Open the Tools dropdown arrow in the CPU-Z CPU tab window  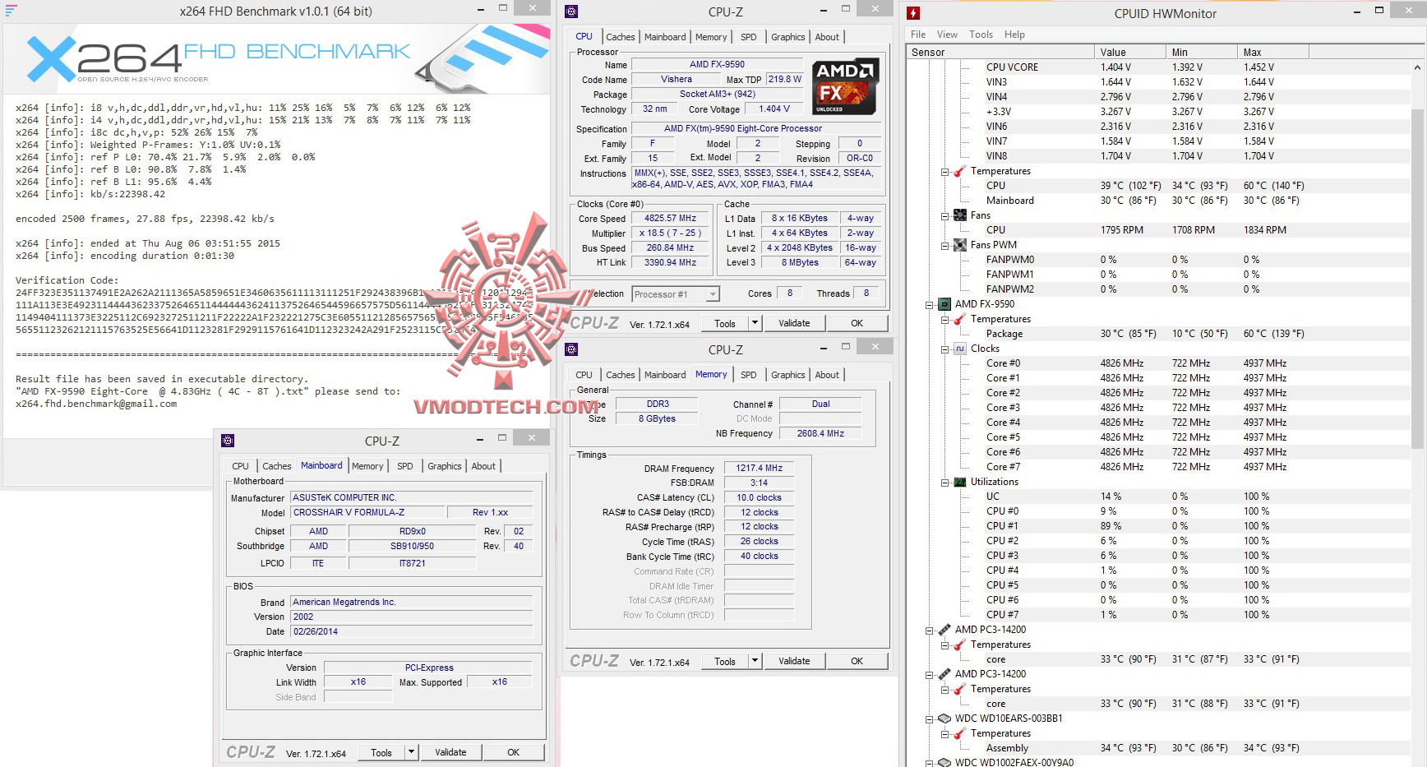tap(755, 323)
